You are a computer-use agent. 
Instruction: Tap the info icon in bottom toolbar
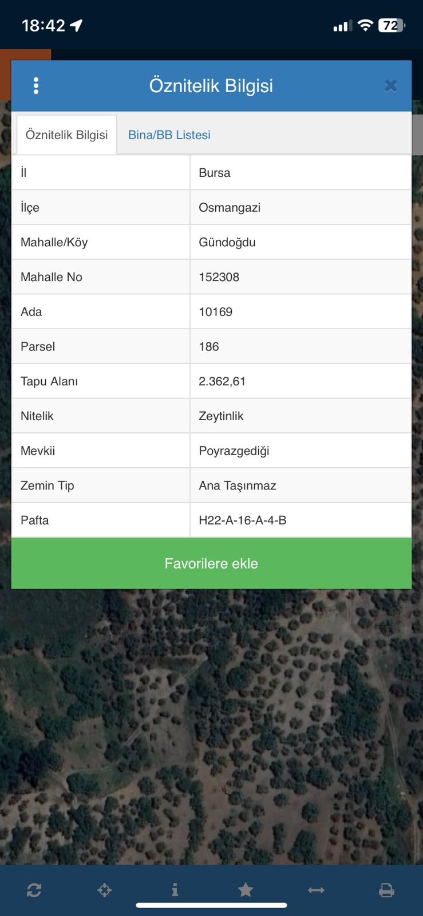(175, 890)
